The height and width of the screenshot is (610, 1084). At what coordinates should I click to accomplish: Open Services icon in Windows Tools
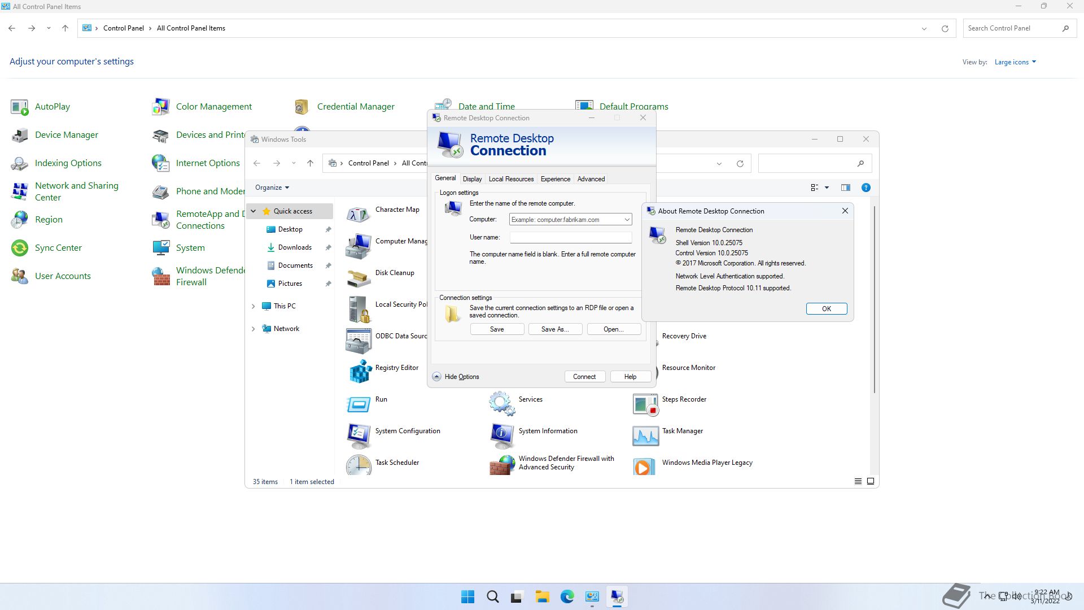(x=501, y=404)
